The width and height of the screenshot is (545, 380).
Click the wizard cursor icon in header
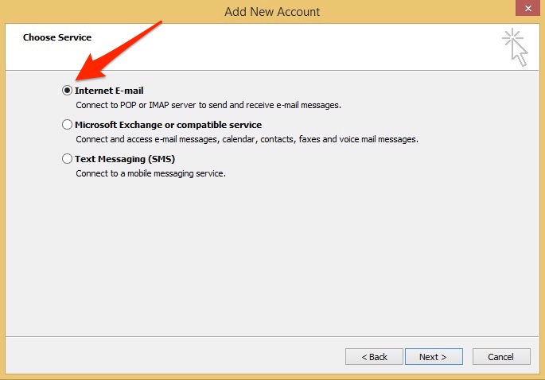click(515, 47)
